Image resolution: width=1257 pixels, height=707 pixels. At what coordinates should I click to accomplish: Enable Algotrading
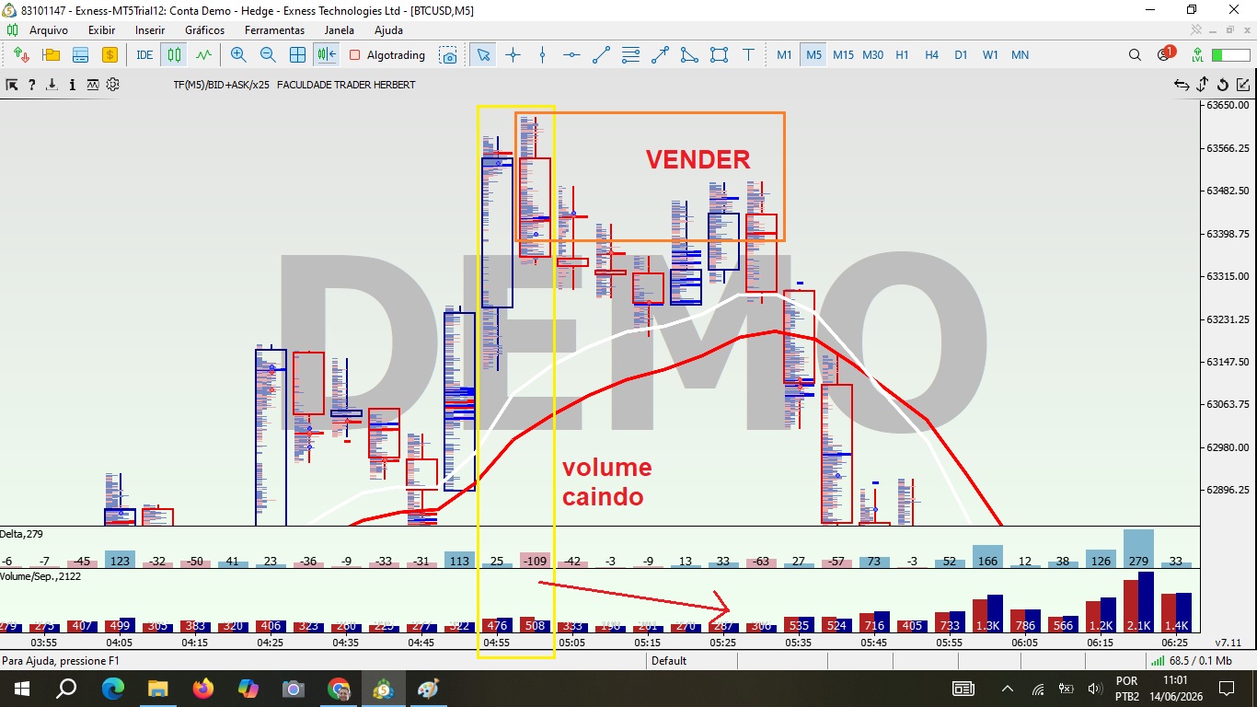[x=386, y=55]
